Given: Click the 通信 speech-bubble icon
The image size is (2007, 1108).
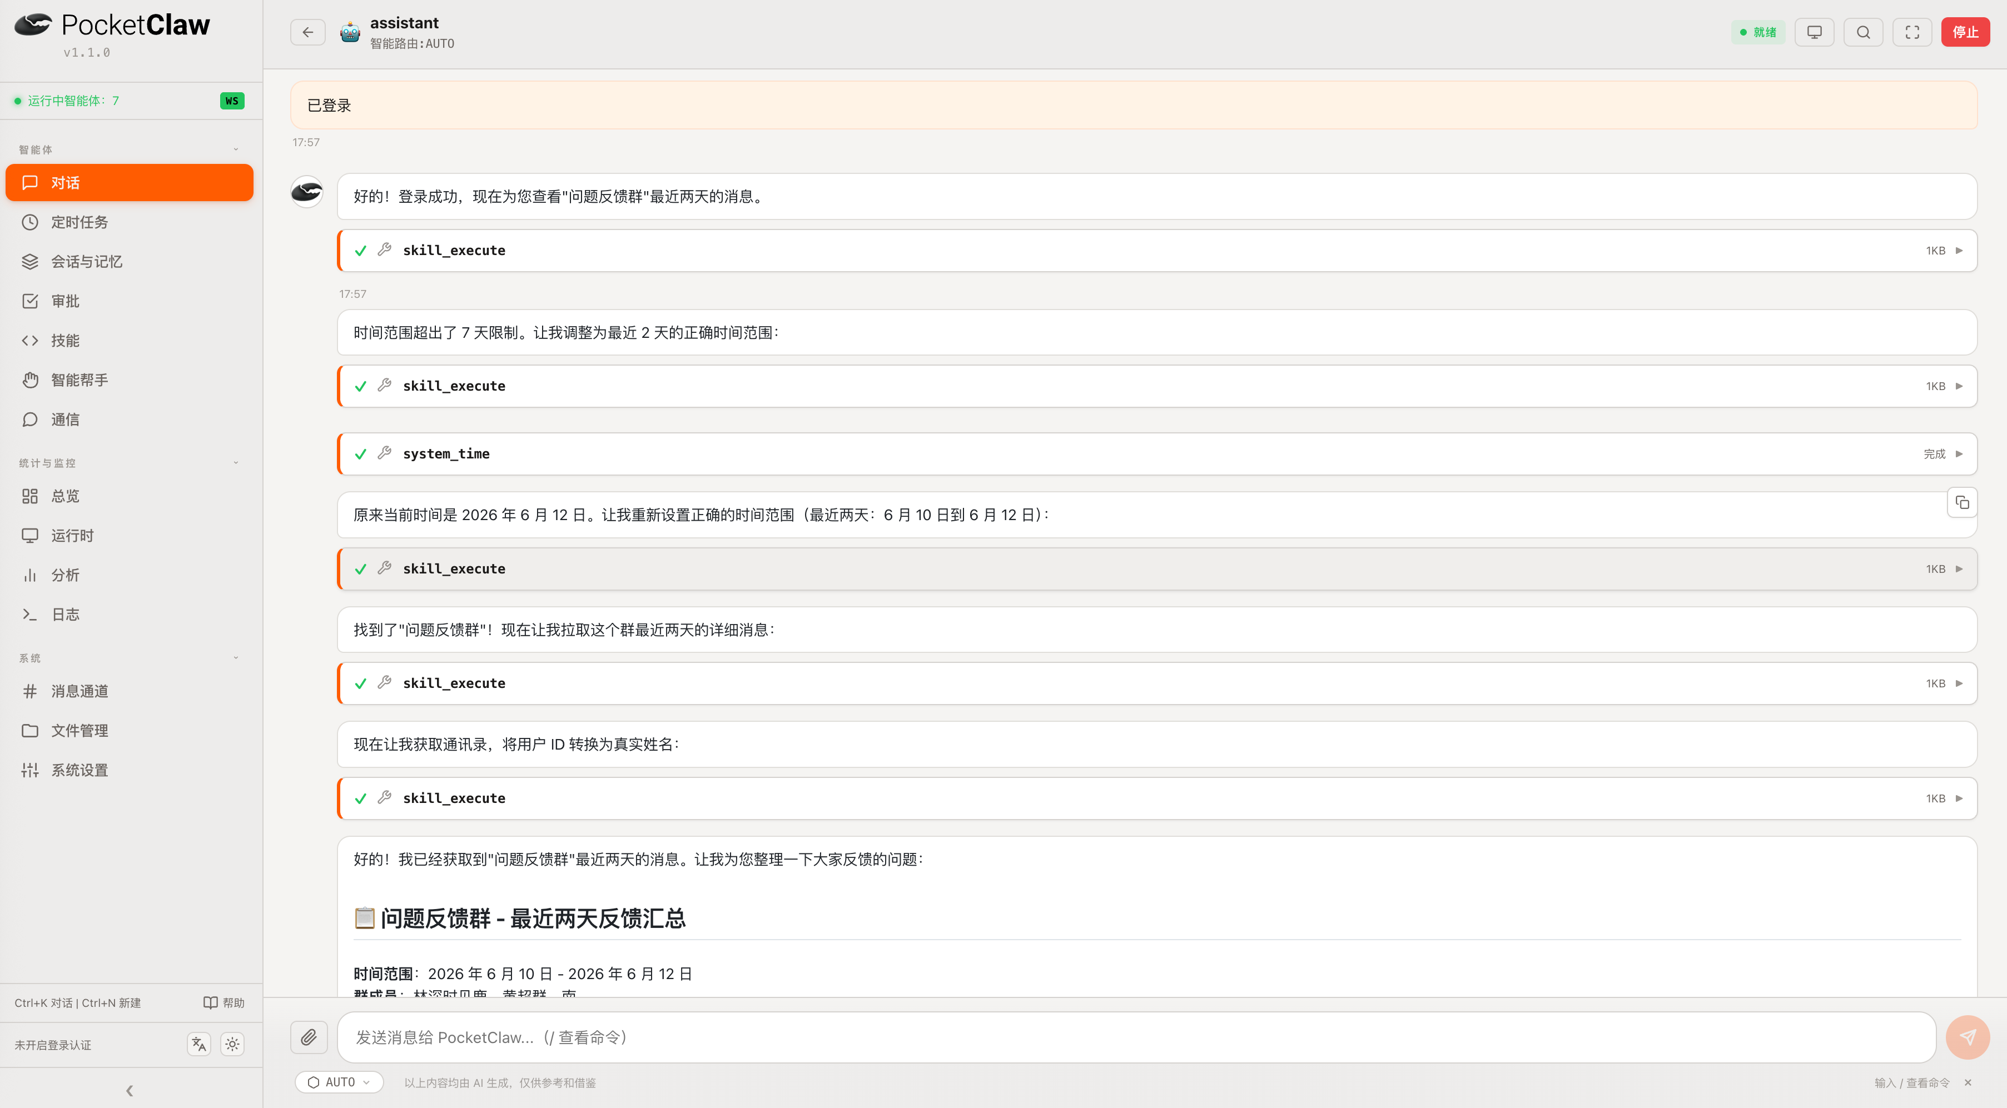Looking at the screenshot, I should [x=29, y=420].
